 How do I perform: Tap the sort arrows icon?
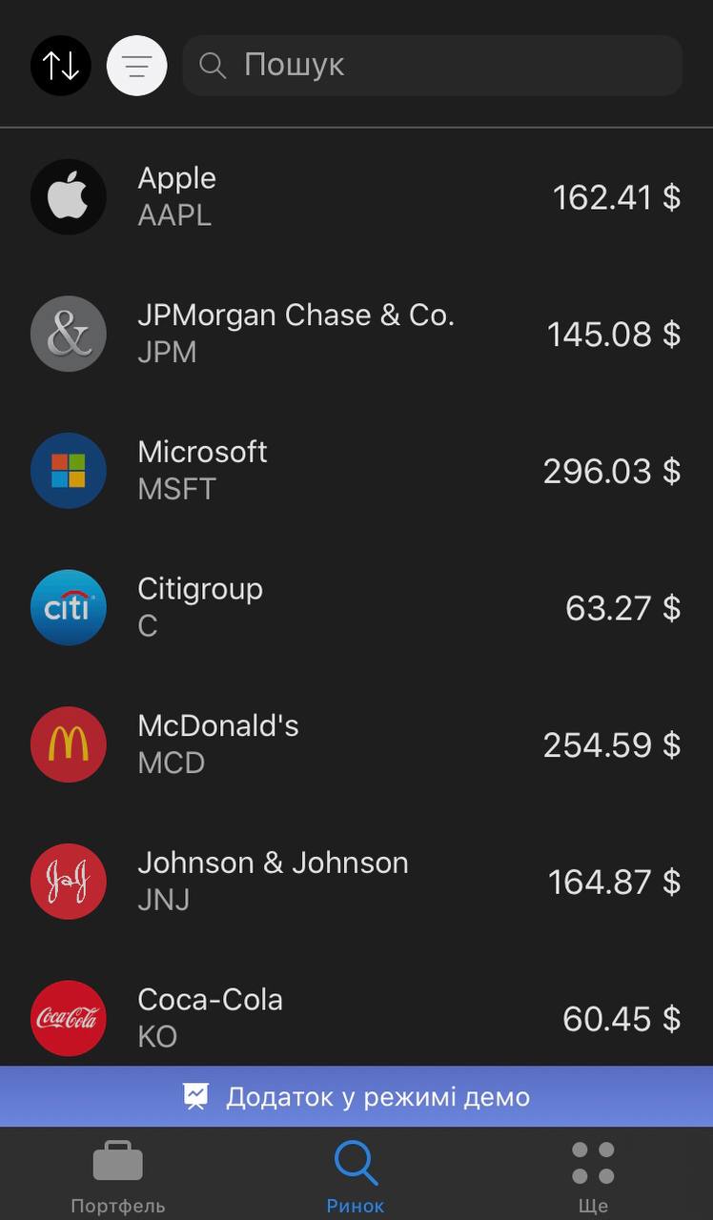coord(60,66)
